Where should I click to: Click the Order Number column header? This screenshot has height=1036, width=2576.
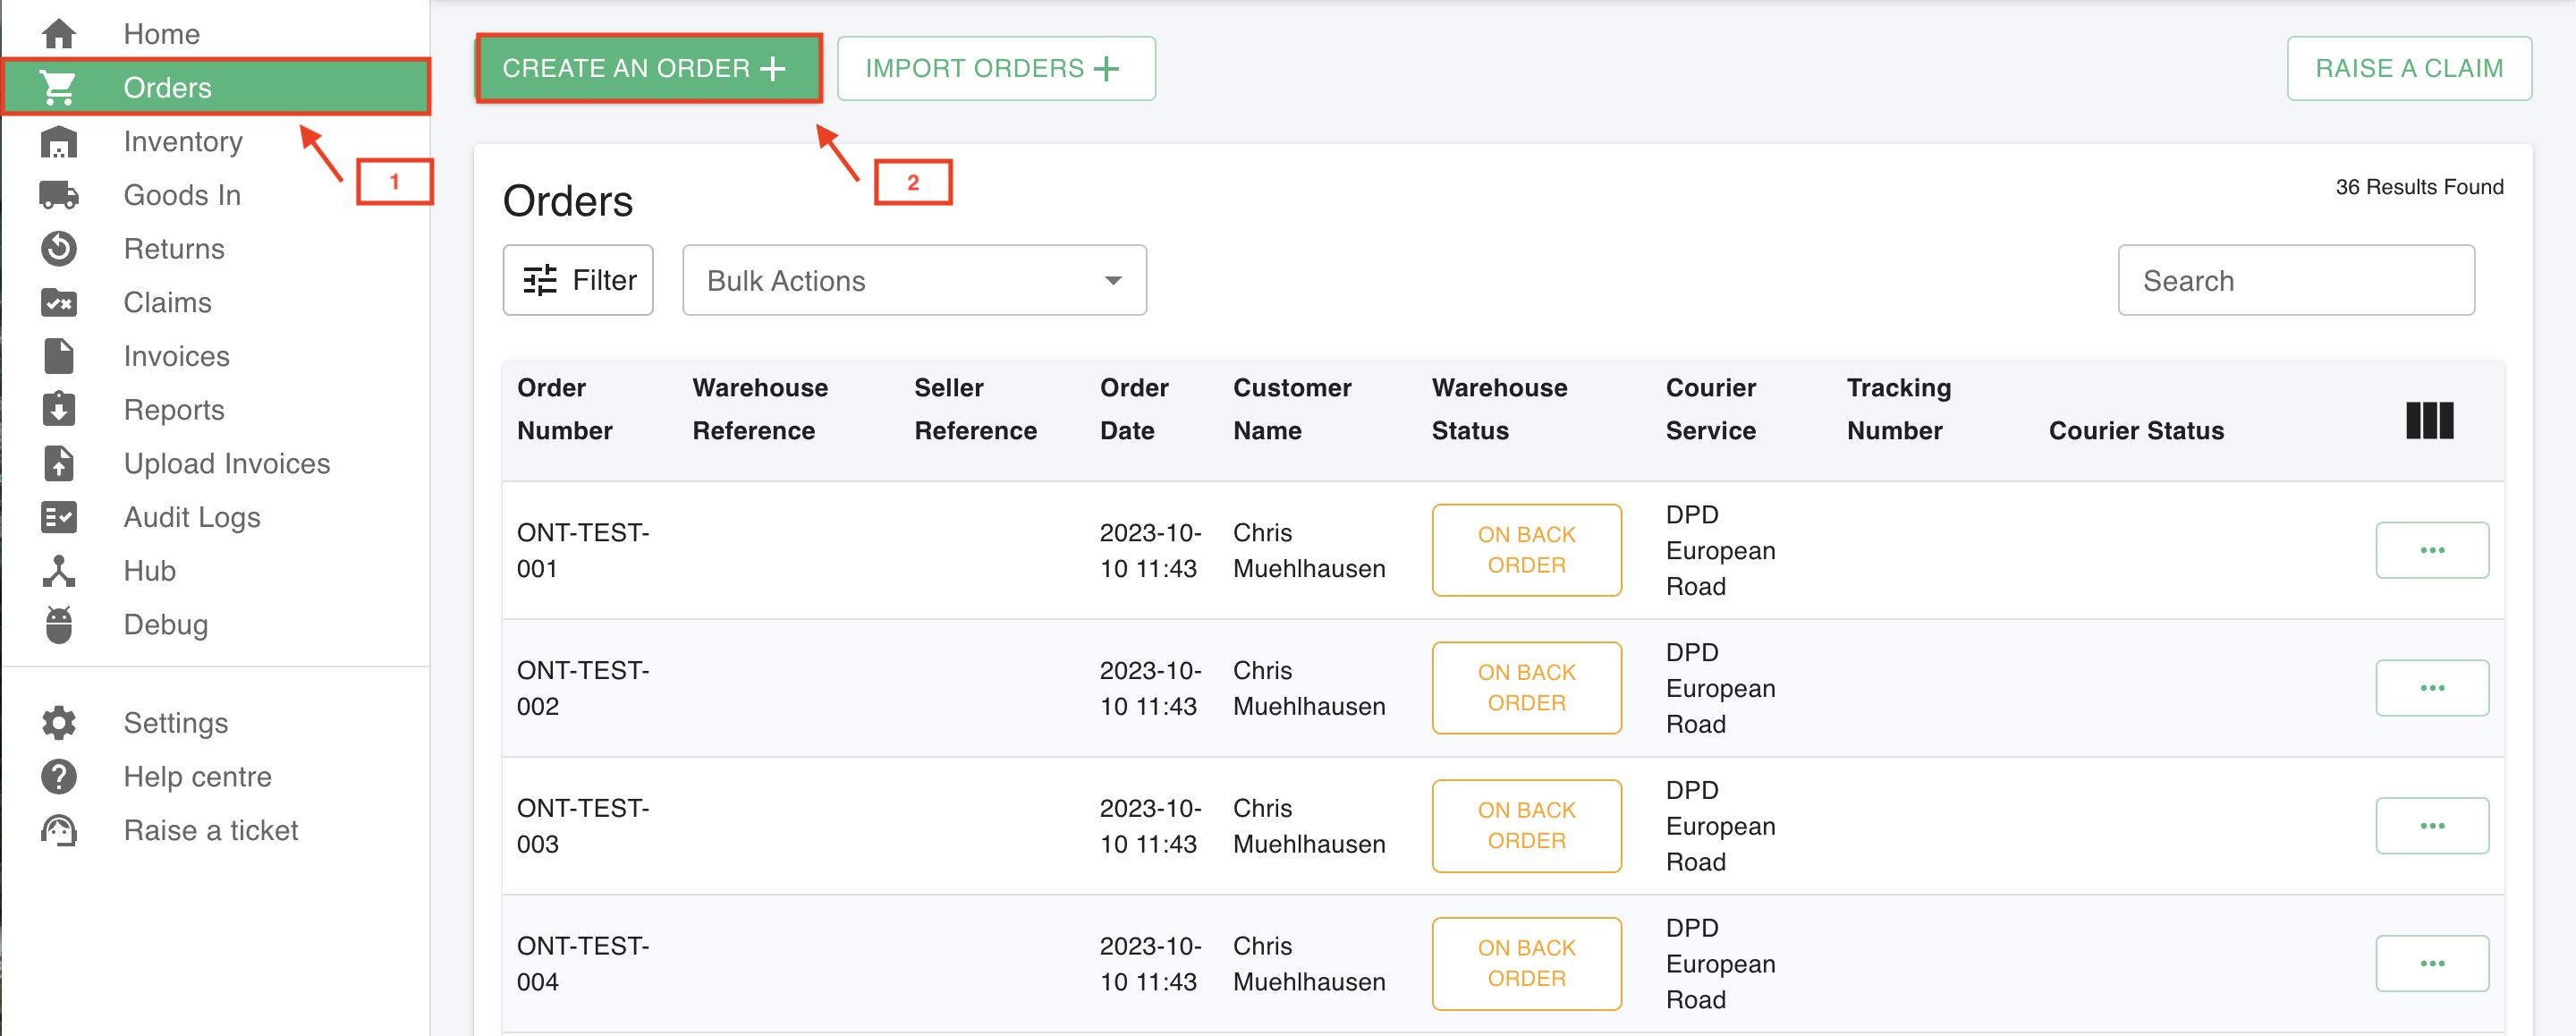click(564, 409)
